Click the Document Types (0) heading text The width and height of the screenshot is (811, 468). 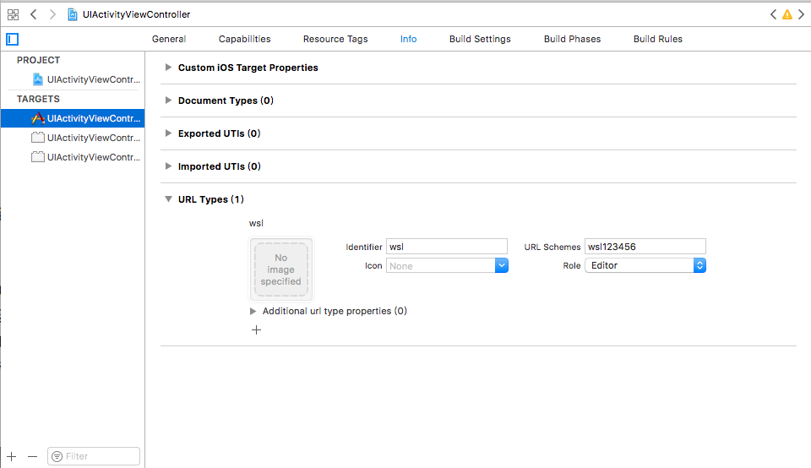[226, 101]
